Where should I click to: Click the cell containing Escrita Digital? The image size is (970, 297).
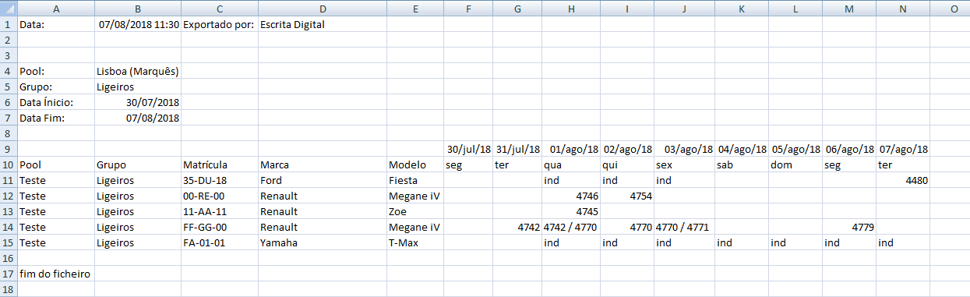[x=322, y=24]
